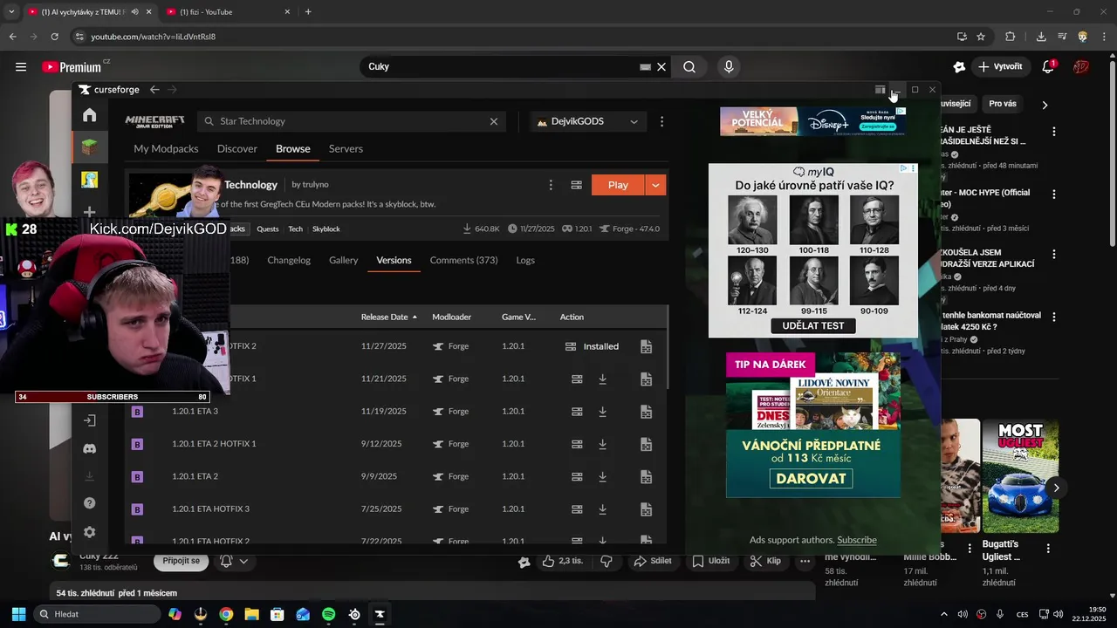The width and height of the screenshot is (1117, 628).
Task: Switch to My Modpacks tab
Action: [x=166, y=148]
